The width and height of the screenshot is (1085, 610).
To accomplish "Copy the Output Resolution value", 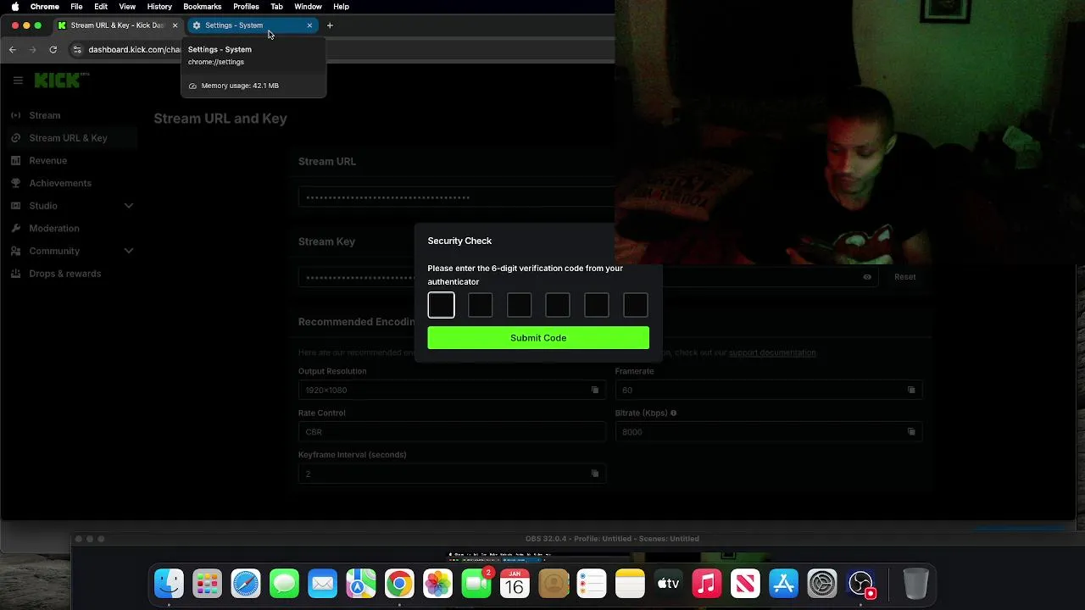I will [x=595, y=390].
